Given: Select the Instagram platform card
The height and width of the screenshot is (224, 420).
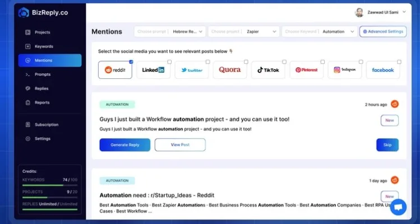Looking at the screenshot, I should [x=345, y=70].
